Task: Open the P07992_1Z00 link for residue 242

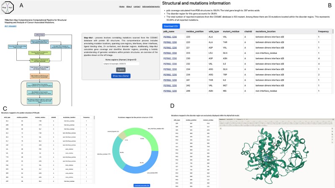Action: tap(170, 85)
